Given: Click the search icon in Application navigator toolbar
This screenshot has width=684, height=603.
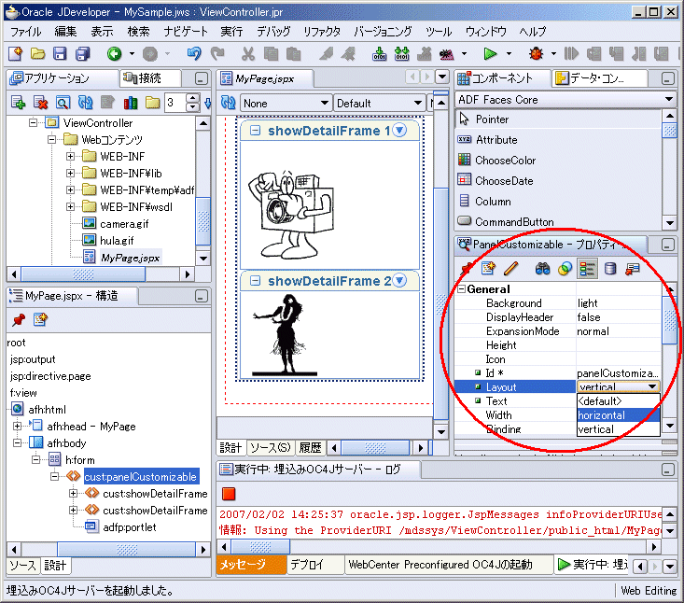Looking at the screenshot, I should coord(63,103).
